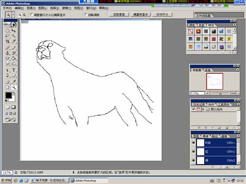Viewport: 246px width, 184px height.
Task: Open the Navigator panel flyout menu arrow
Action: click(x=238, y=70)
